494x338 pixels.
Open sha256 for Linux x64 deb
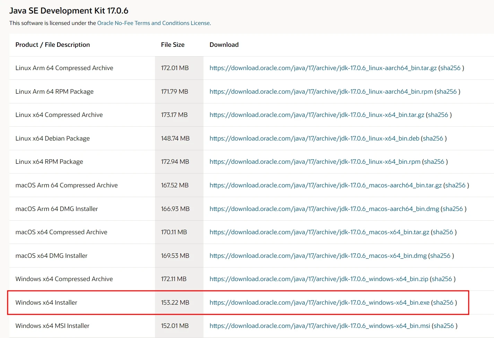pos(433,138)
